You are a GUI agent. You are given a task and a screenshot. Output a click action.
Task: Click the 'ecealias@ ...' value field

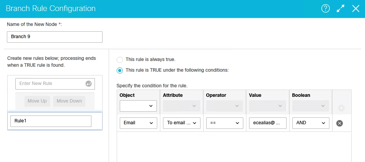(x=268, y=123)
